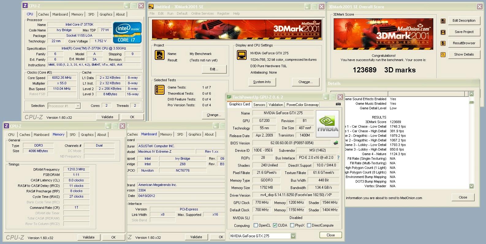
Task: Click the Intel Core i7 logo in CPU-Z
Action: [x=127, y=33]
